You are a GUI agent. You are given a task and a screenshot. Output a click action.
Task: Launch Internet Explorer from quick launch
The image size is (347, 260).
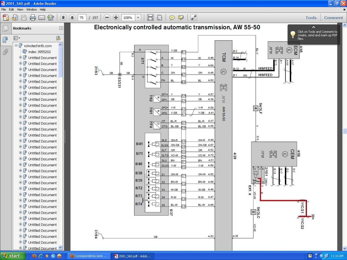[x=40, y=256]
